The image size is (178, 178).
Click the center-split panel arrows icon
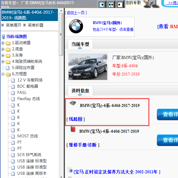[x=111, y=4]
